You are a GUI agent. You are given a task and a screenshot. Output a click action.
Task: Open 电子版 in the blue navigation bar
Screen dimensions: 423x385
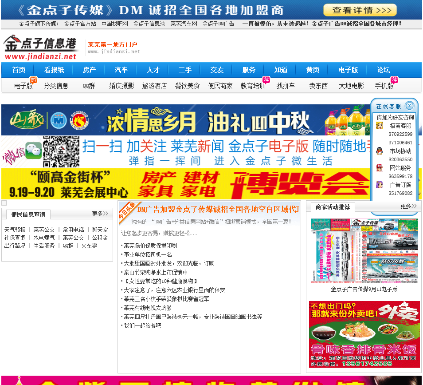click(x=348, y=70)
